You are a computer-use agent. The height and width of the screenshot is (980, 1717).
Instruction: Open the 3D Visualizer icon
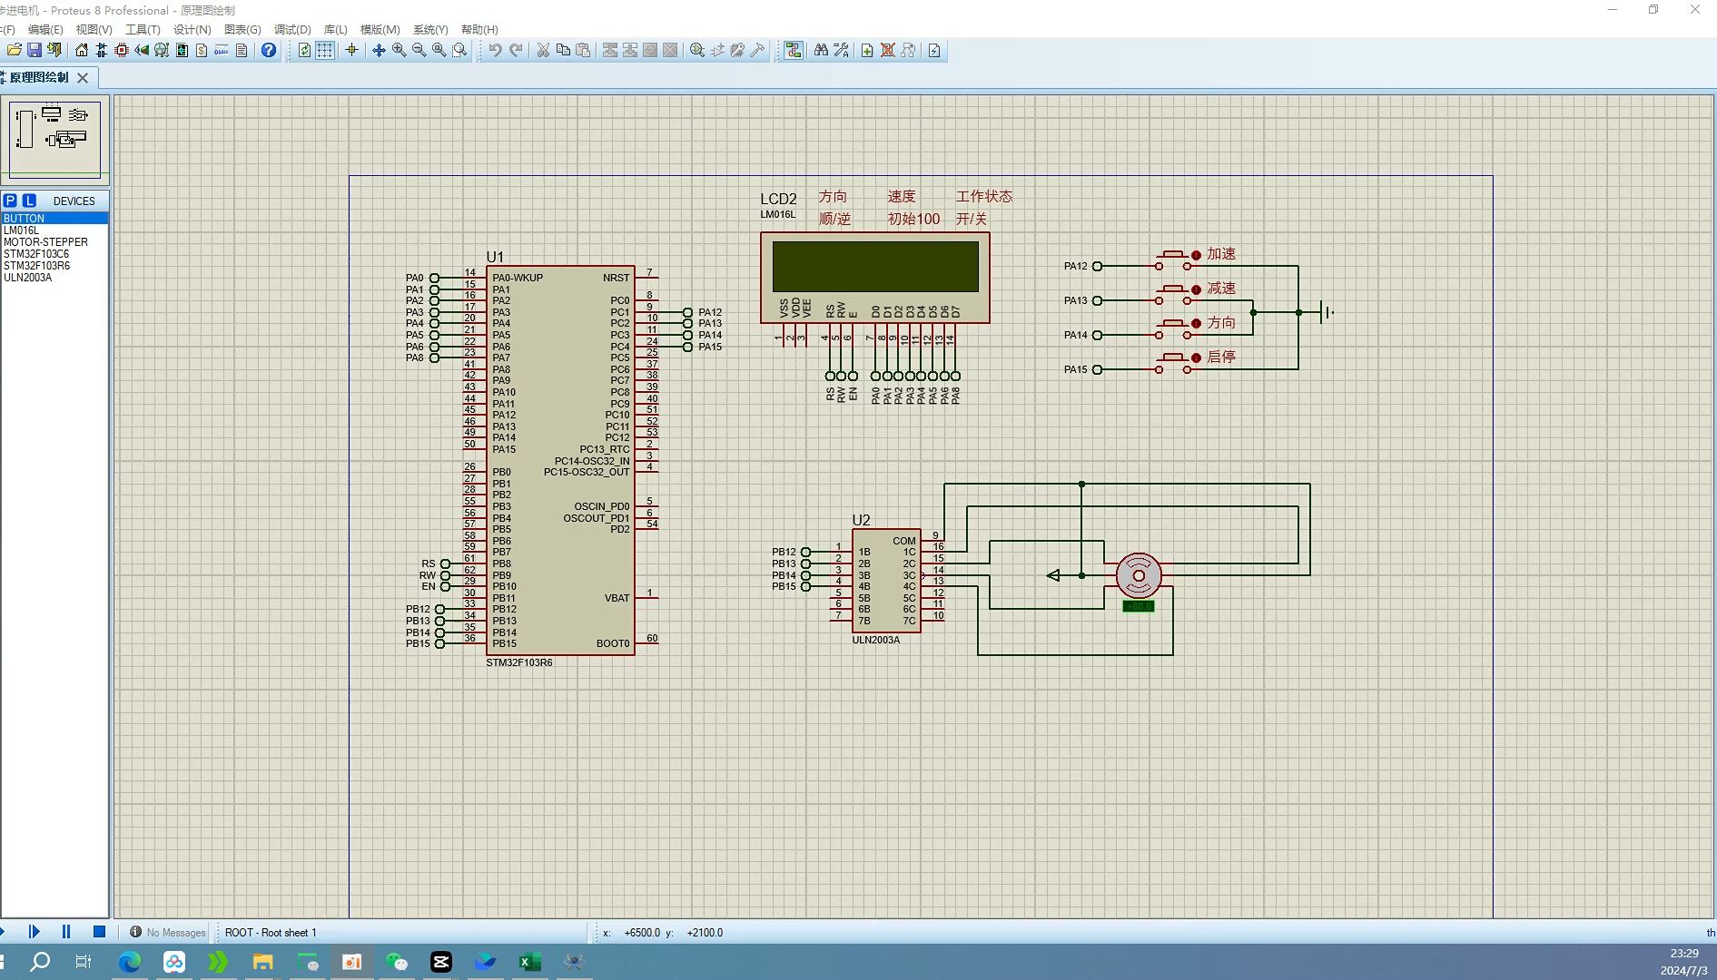click(142, 50)
